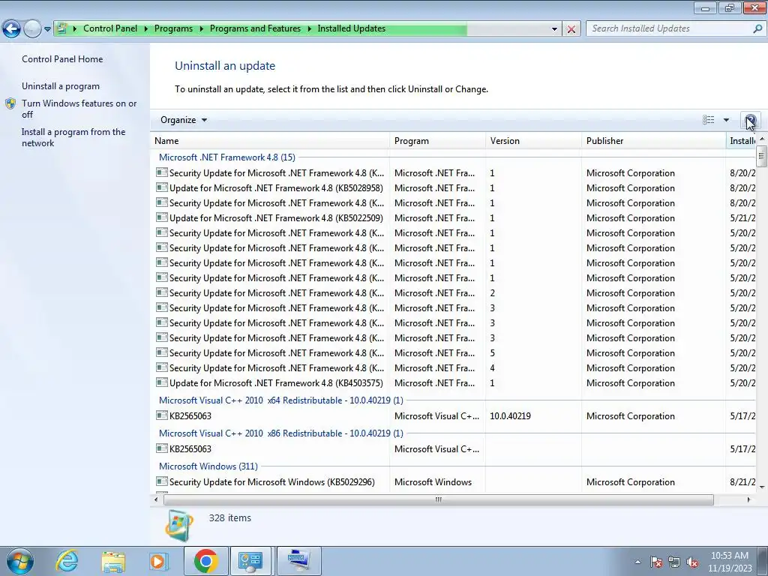Screen dimensions: 768x576
Task: Click the search magnifier icon
Action: (757, 28)
